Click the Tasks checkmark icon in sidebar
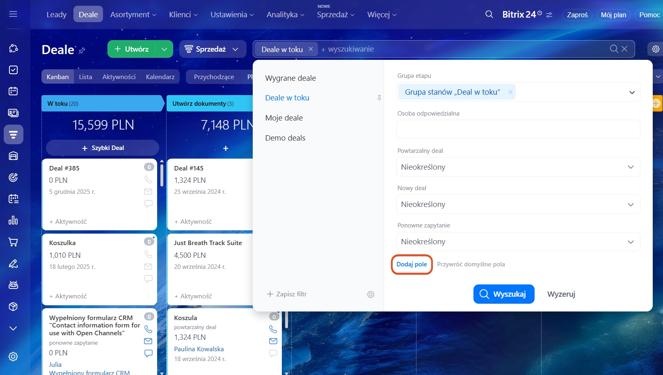Screen dimensions: 663x375 click(13, 70)
